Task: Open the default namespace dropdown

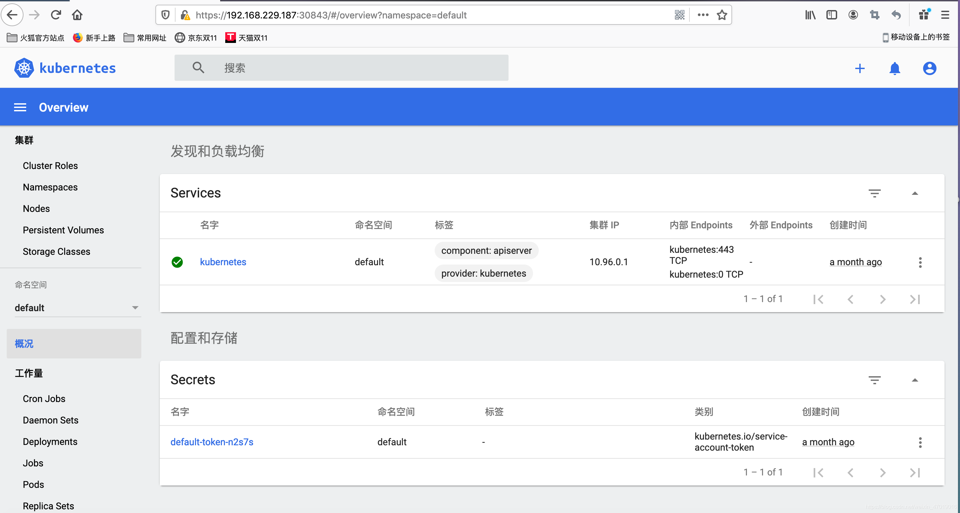Action: [x=78, y=308]
